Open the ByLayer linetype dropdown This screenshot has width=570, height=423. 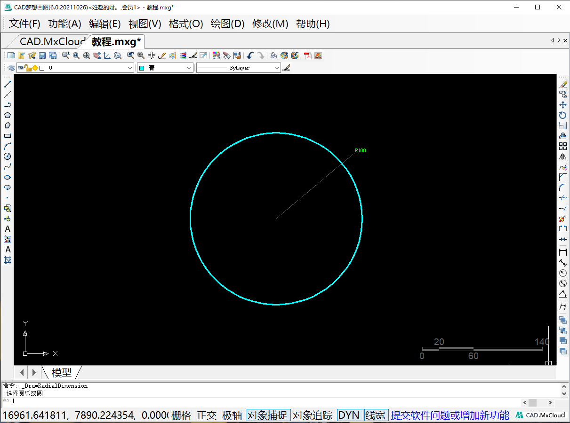point(276,68)
